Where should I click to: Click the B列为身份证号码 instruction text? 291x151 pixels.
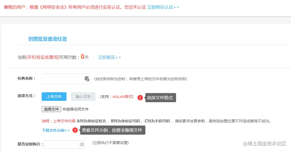click(x=125, y=121)
